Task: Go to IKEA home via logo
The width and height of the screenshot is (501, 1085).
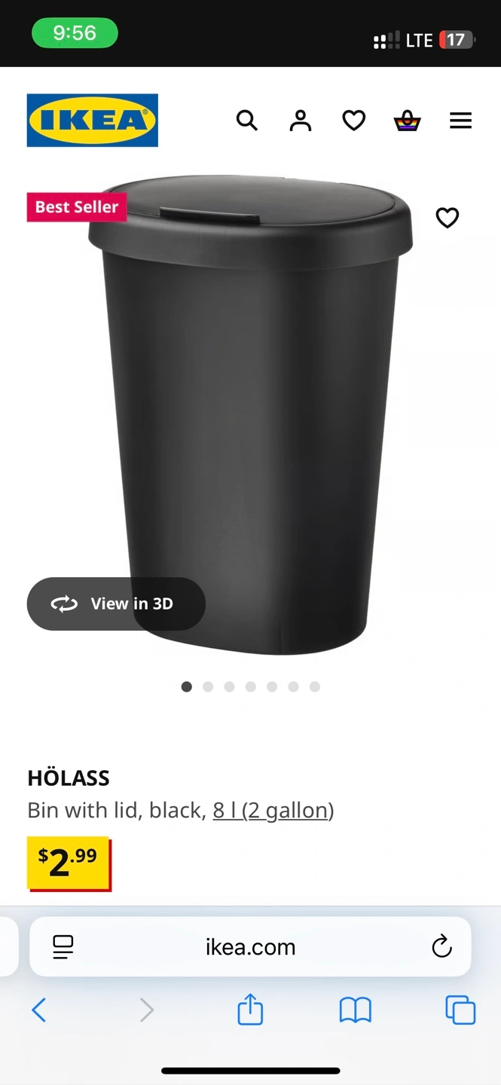Action: tap(93, 120)
